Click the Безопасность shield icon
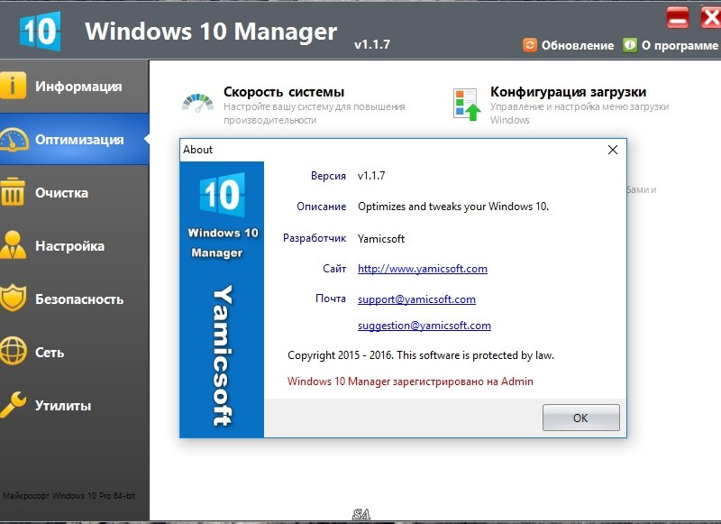 13,299
